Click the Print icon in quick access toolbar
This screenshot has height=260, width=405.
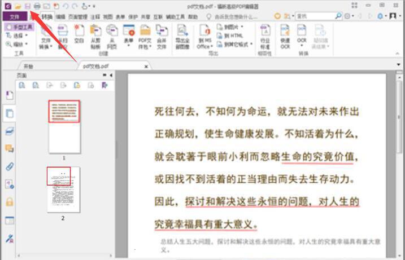[x=37, y=6]
